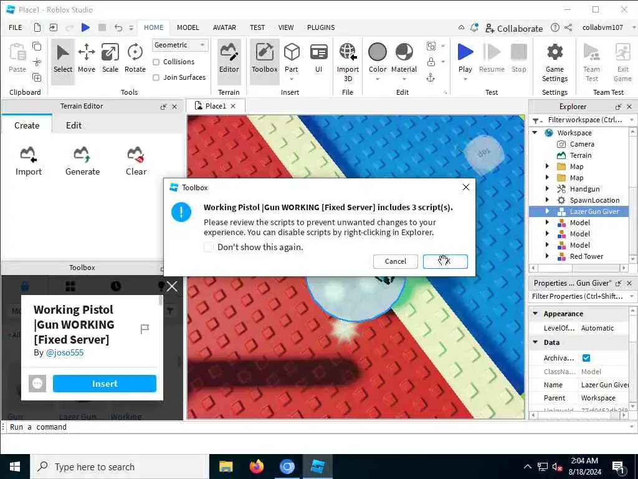Click the Insert button for Working Pistol
Screen dimensions: 638x479
[x=105, y=384]
